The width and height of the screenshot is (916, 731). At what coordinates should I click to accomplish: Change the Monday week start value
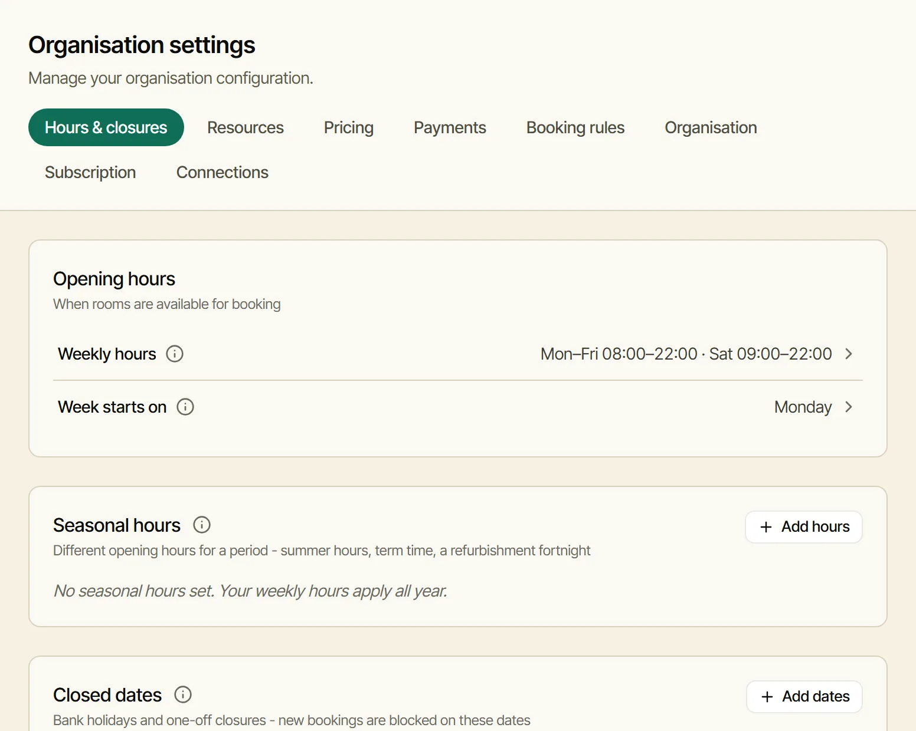pyautogui.click(x=803, y=407)
